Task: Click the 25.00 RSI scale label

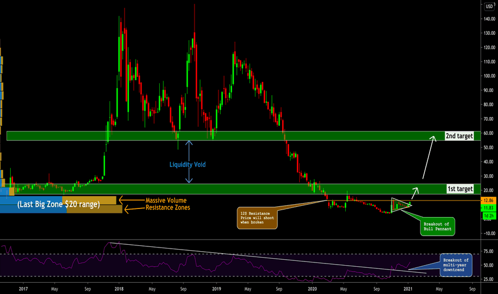Action: coord(488,280)
